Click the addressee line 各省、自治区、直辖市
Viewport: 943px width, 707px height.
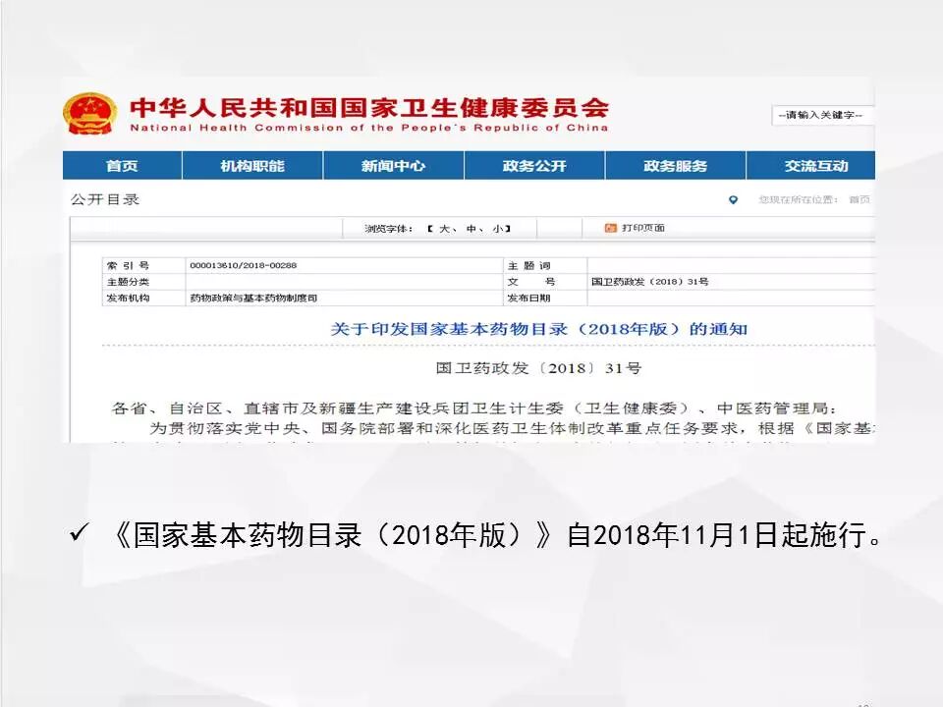tap(473, 408)
